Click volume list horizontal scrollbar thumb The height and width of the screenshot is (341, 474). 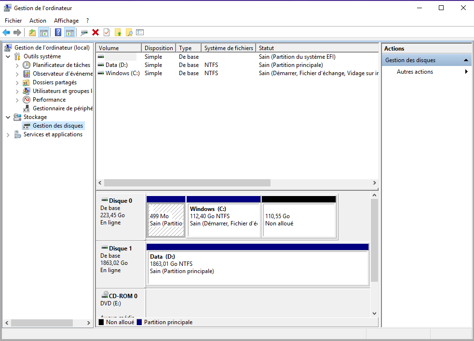click(187, 183)
